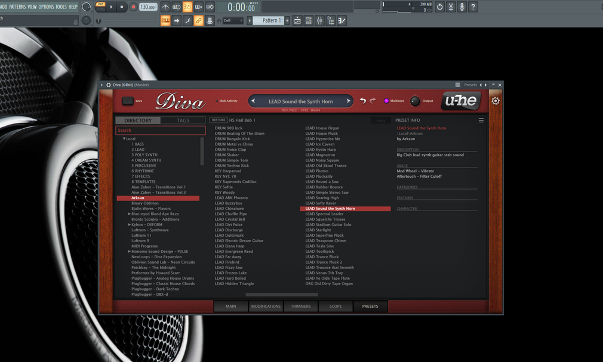Open the VIEW menu
Image resolution: width=603 pixels, height=362 pixels.
pos(32,7)
